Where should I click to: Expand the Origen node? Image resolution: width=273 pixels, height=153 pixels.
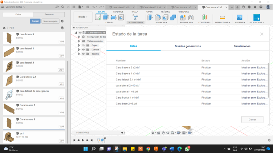point(79,45)
